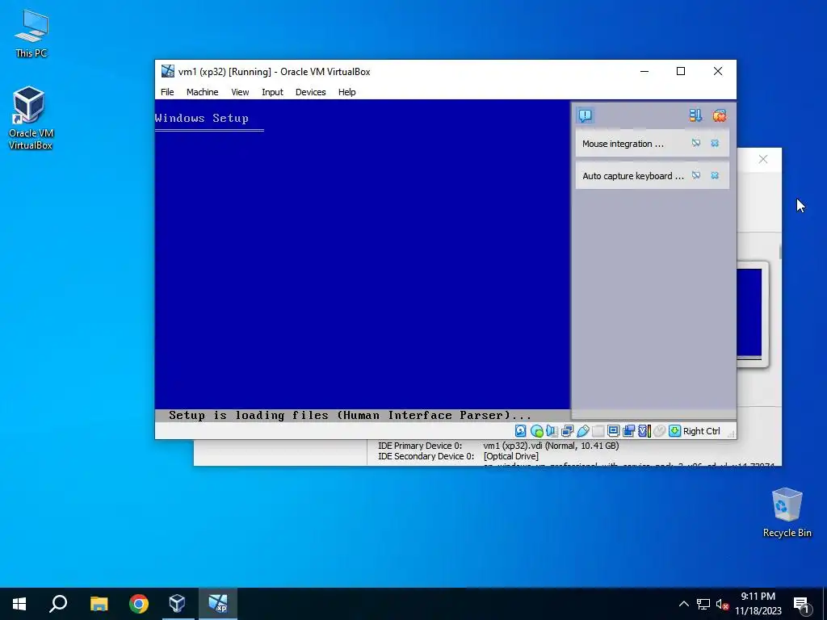
Task: Click the display status bar icon
Action: (x=614, y=431)
